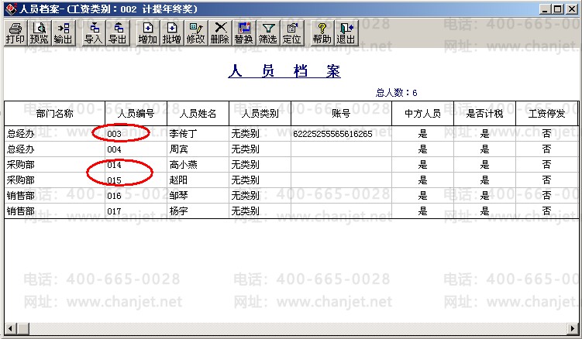Open 批增 (Batch add) tool

tap(171, 33)
